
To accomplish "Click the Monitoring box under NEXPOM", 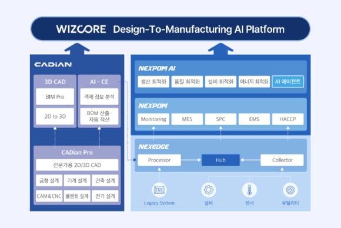I will pyautogui.click(x=153, y=119).
